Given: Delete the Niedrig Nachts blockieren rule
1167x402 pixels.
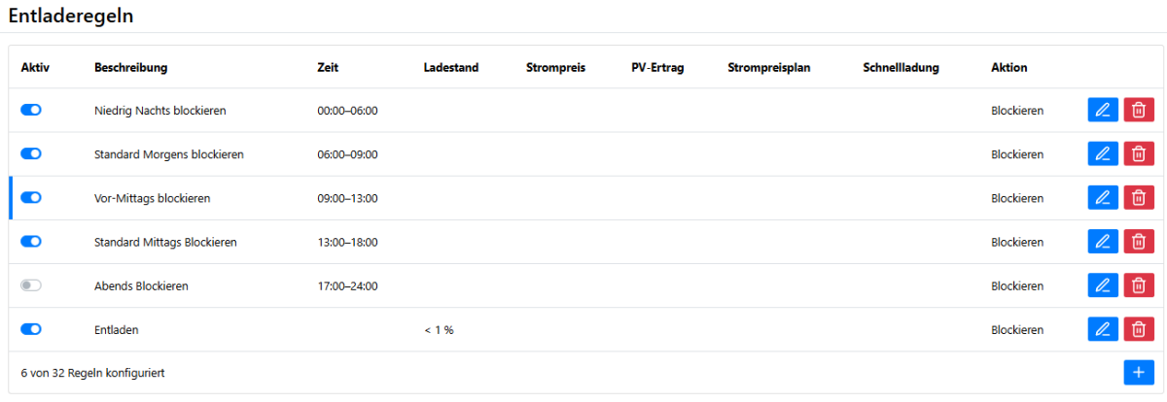Looking at the screenshot, I should pyautogui.click(x=1139, y=111).
